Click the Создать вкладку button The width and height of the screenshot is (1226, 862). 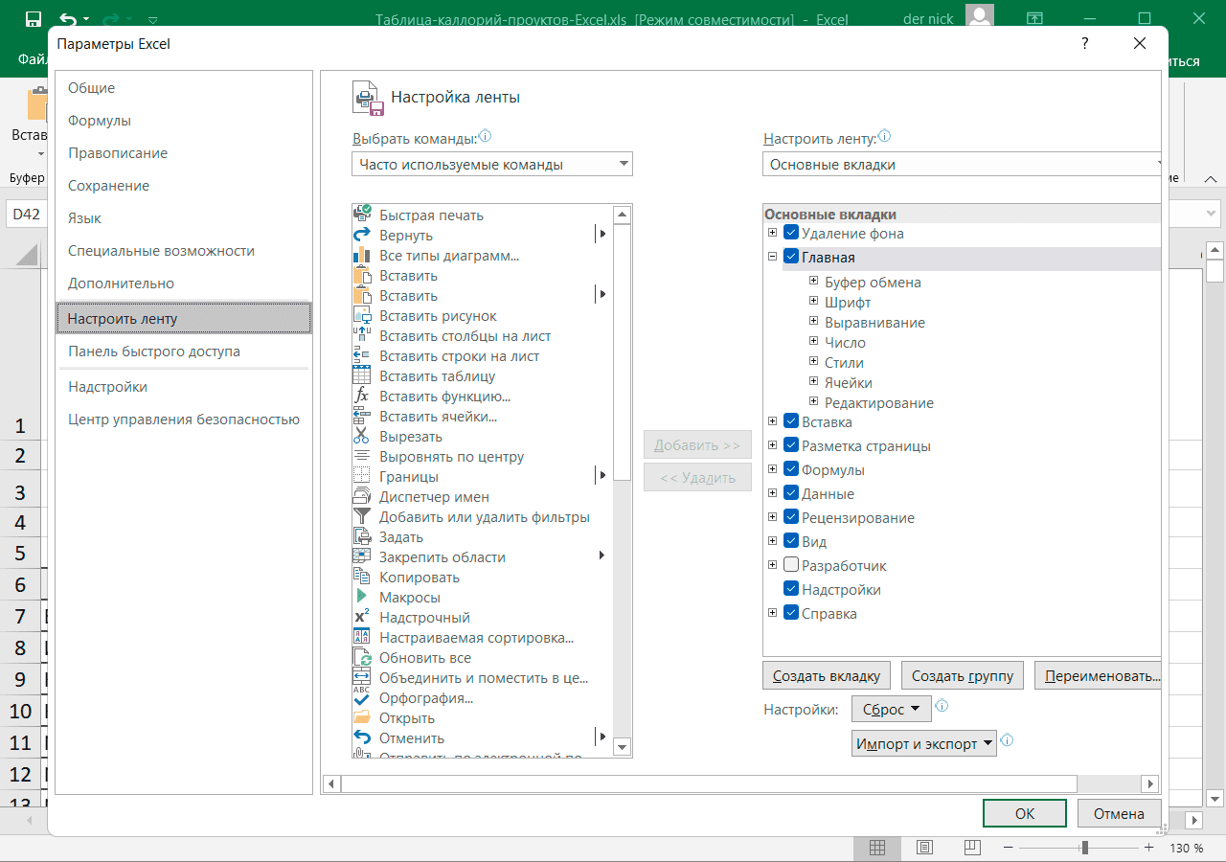tap(827, 675)
